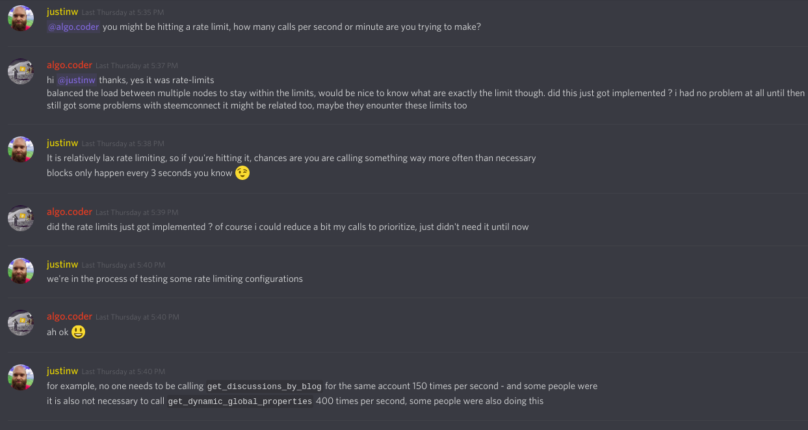
Task: Click the algo.coder username on the 5:37 PM message
Action: tap(70, 65)
